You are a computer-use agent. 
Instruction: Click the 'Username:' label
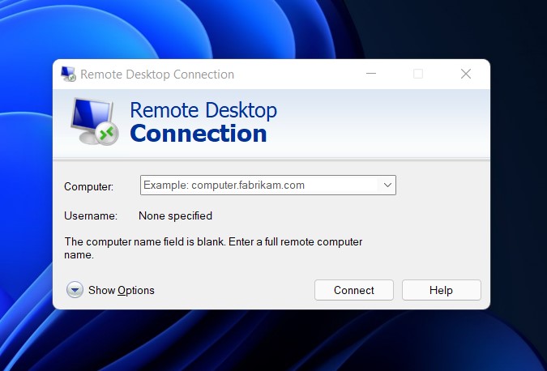pos(91,215)
